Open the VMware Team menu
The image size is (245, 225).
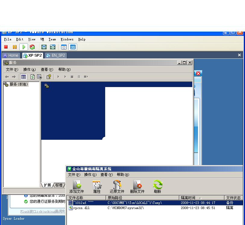point(52,39)
